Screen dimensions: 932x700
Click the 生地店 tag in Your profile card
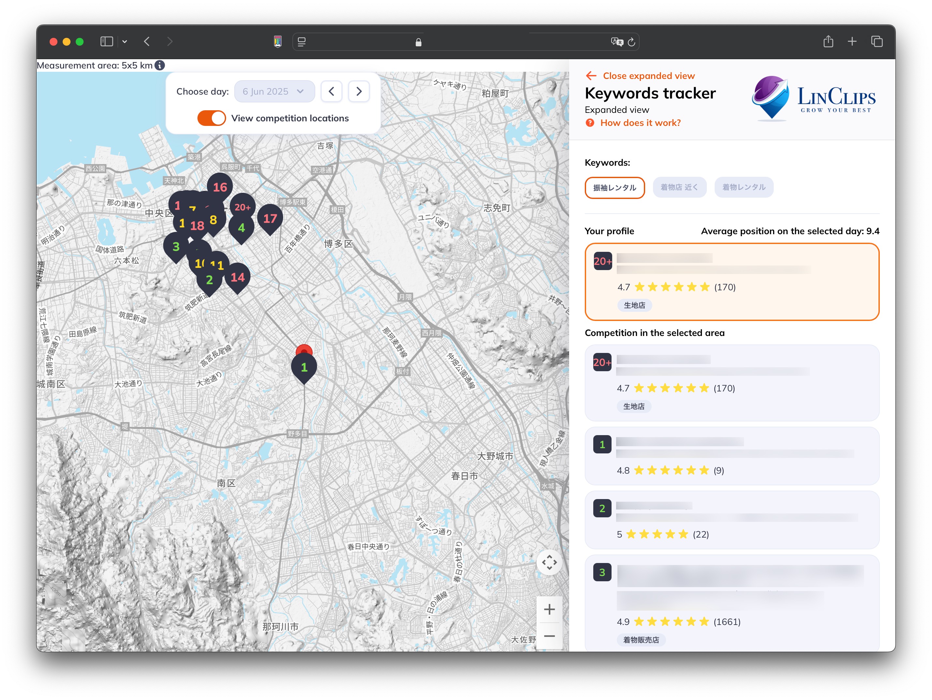tap(634, 305)
